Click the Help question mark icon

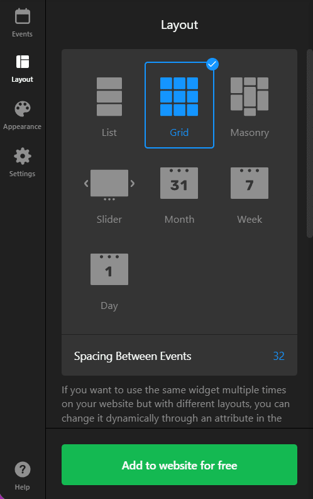22,469
